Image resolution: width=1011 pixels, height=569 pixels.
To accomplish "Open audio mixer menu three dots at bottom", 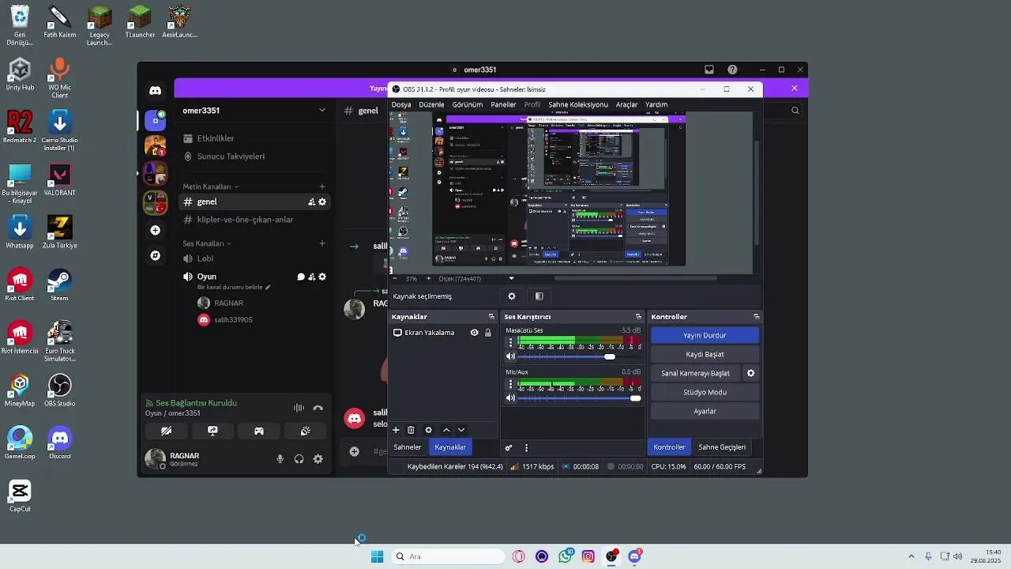I will click(526, 447).
